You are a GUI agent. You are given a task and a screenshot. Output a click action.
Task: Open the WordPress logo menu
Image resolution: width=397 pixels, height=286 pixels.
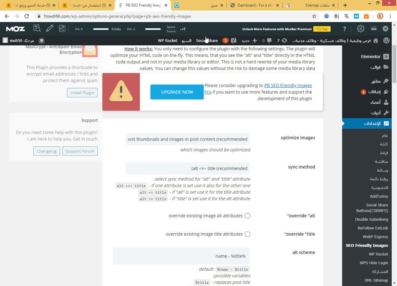[x=386, y=40]
